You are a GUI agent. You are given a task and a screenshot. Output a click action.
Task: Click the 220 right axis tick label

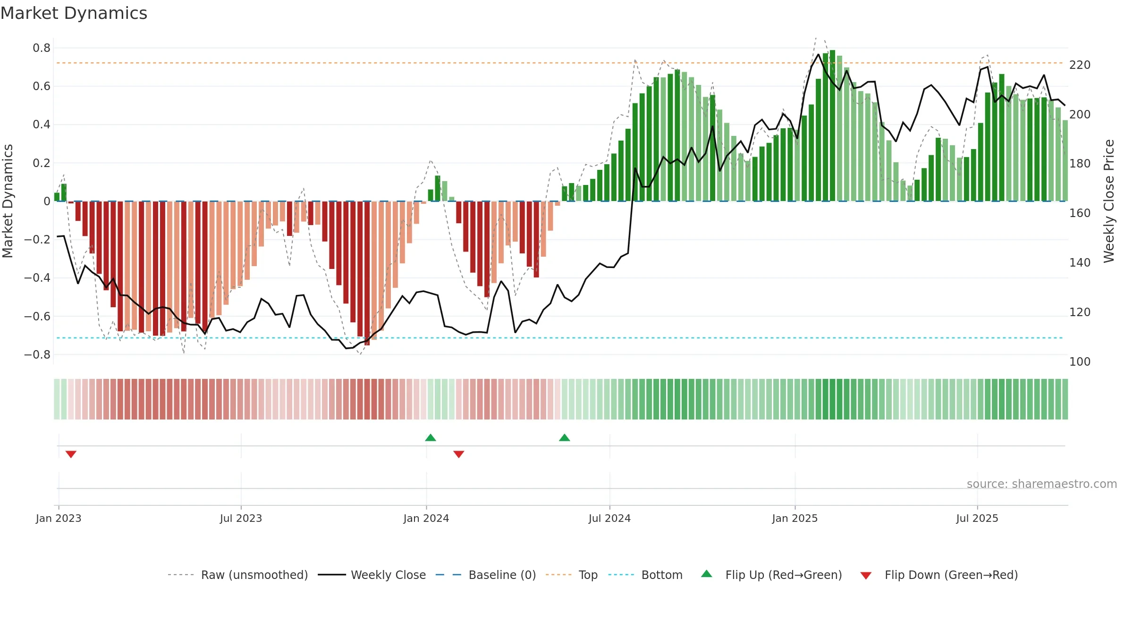point(1080,65)
